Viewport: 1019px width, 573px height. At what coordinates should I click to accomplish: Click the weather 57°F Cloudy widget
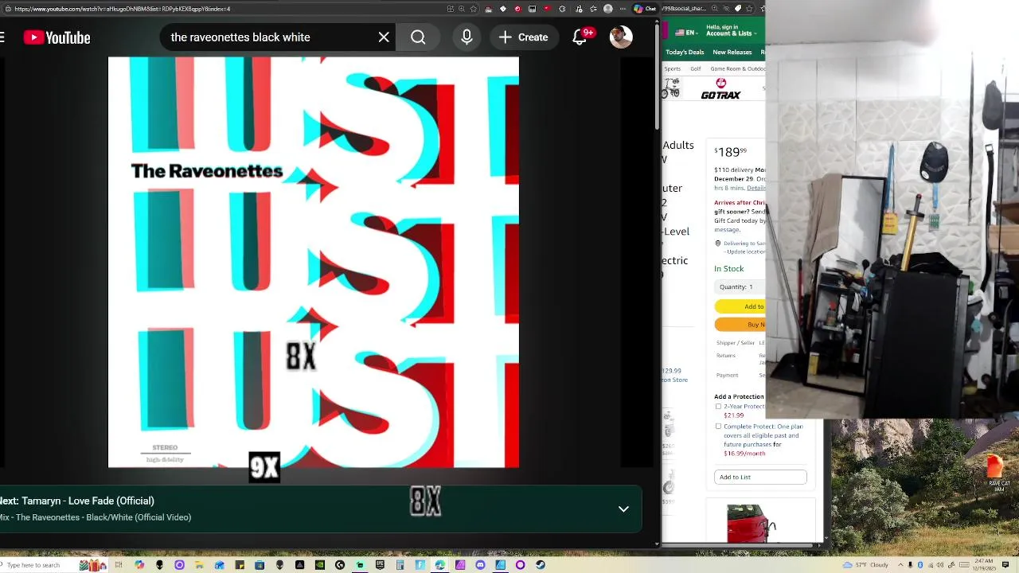point(866,565)
